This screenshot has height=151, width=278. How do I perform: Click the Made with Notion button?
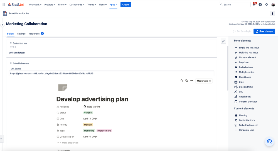pos(204,81)
